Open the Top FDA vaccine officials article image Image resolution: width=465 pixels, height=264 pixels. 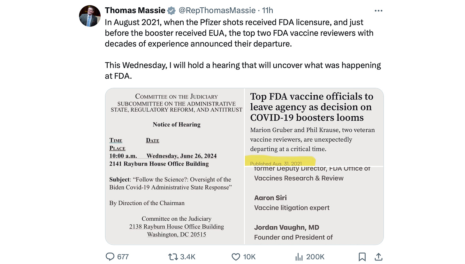314,127
